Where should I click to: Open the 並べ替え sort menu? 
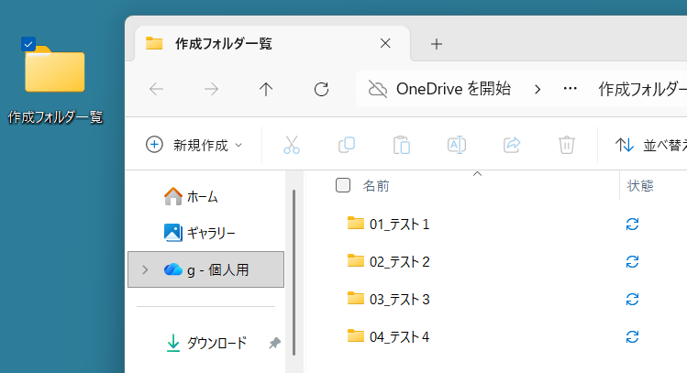tap(649, 145)
